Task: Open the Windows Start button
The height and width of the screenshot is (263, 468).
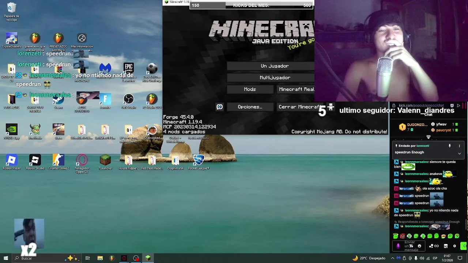Action: point(5,258)
